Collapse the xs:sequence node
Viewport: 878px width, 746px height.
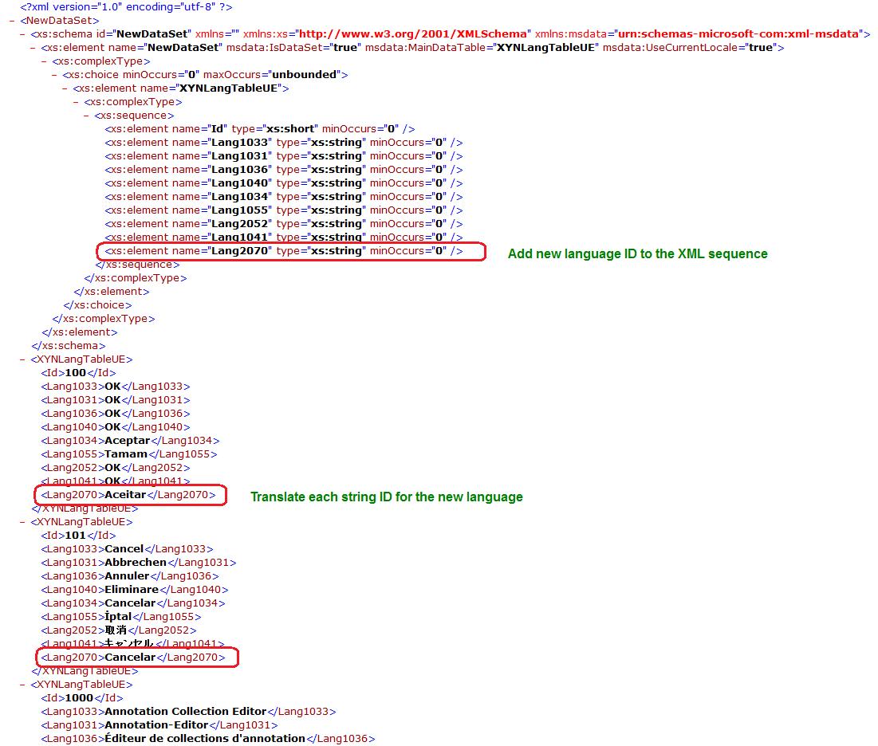(87, 116)
